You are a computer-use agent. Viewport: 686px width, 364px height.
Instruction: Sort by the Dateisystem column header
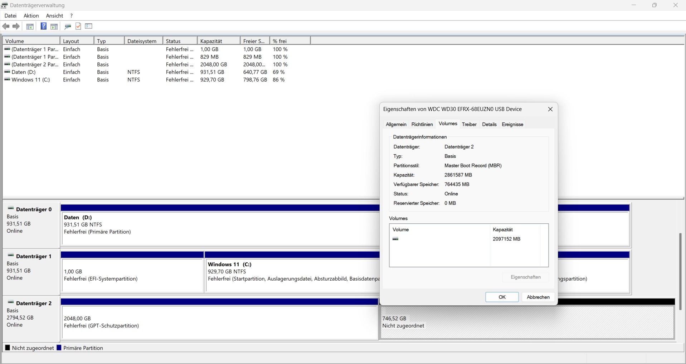coord(143,41)
